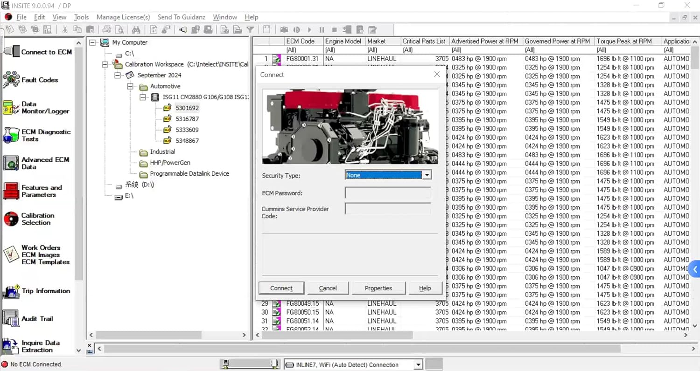This screenshot has width=700, height=371.
Task: Open Calibration Selection
Action: click(x=37, y=219)
